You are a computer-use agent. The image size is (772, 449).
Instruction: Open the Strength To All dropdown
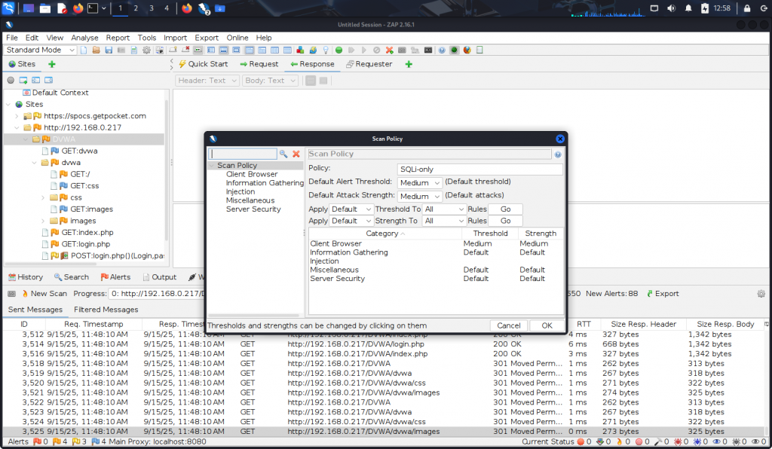click(x=444, y=221)
